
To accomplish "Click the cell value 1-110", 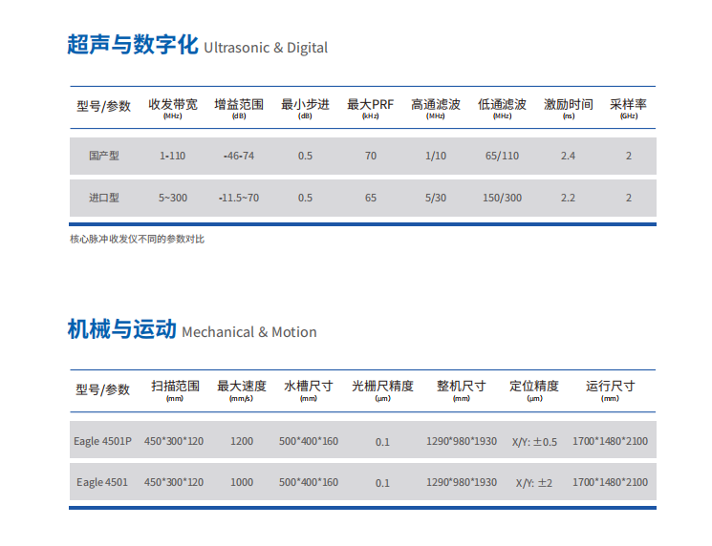I will pos(173,156).
